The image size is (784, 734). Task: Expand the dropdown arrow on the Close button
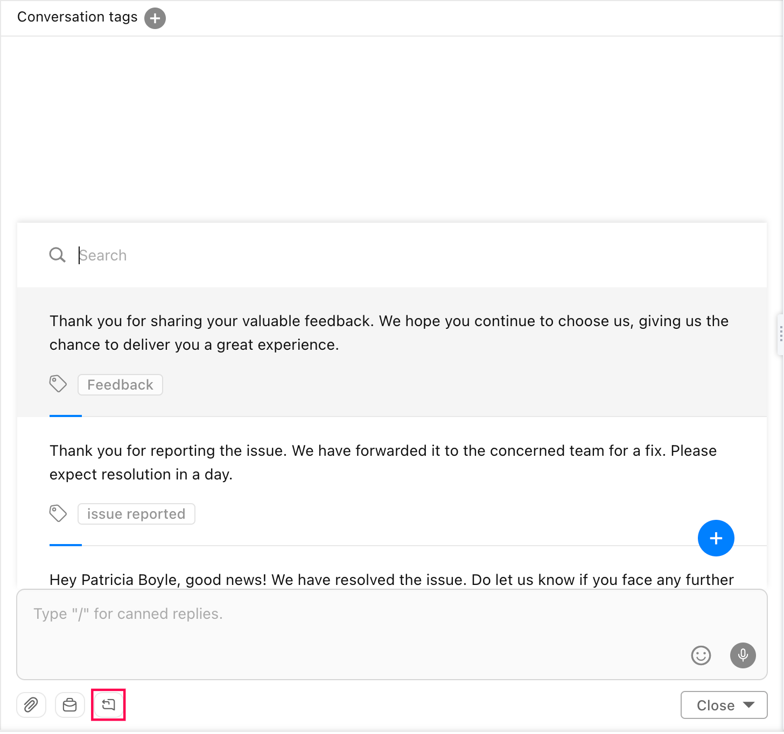point(747,705)
